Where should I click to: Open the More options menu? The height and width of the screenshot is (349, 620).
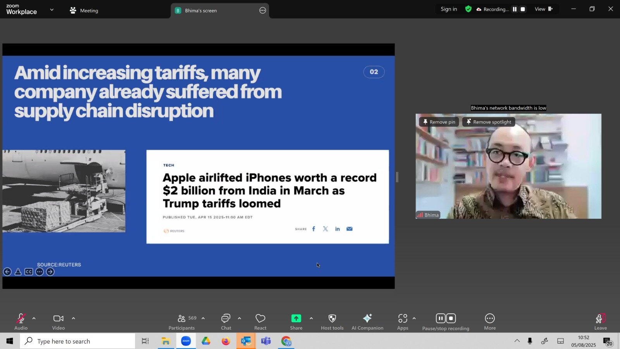(x=490, y=321)
